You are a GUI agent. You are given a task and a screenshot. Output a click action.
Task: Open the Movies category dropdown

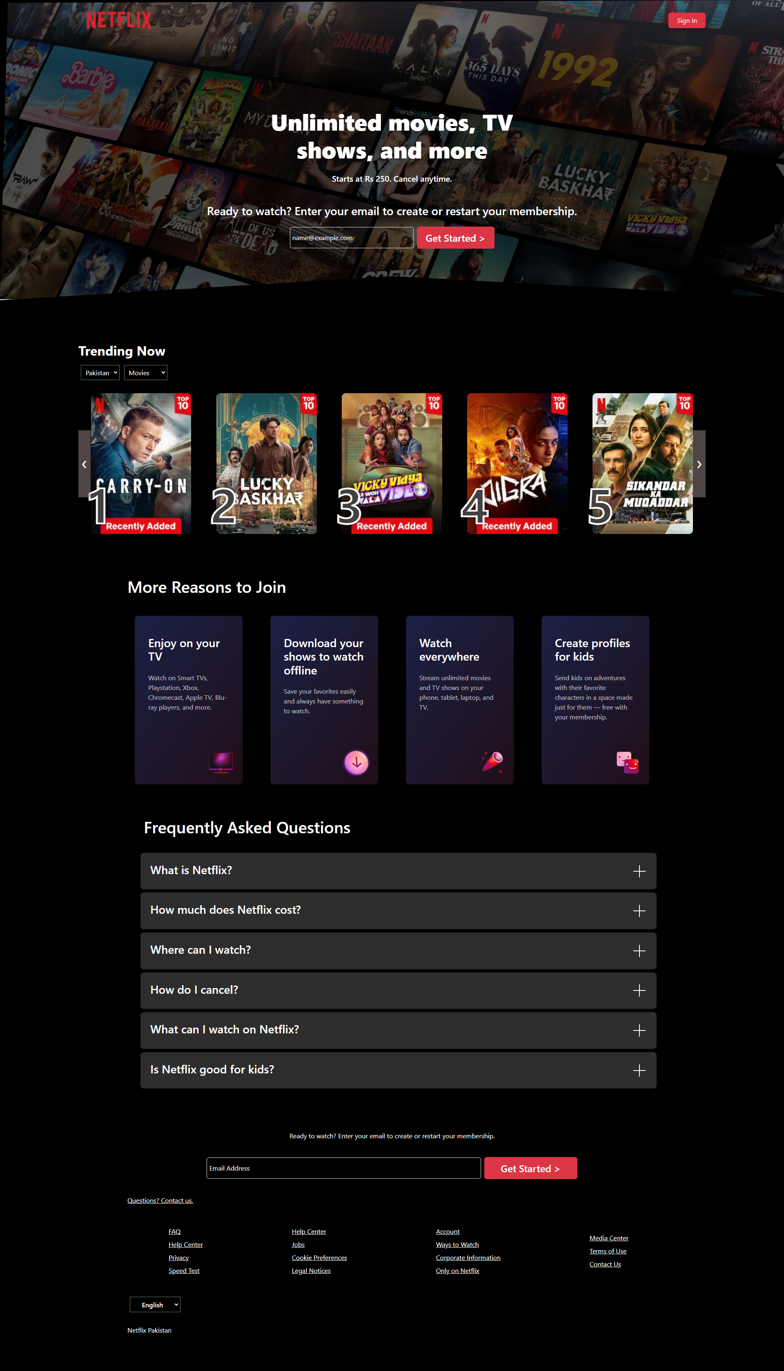point(146,372)
